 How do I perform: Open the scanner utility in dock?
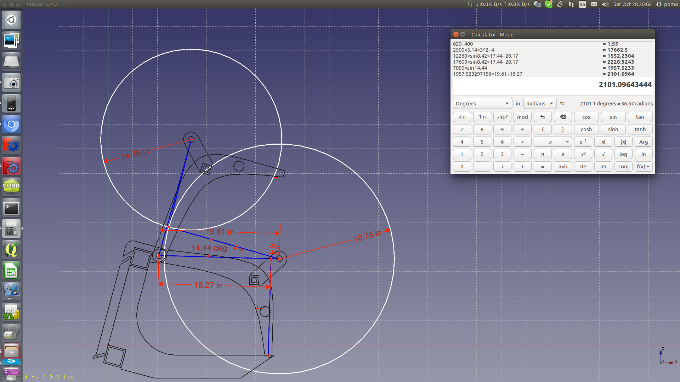[11, 333]
